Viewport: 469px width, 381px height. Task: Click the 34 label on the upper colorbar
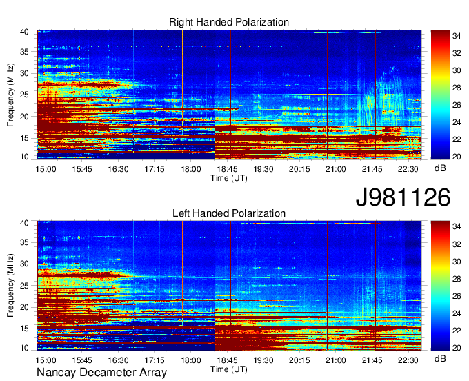tap(457, 36)
